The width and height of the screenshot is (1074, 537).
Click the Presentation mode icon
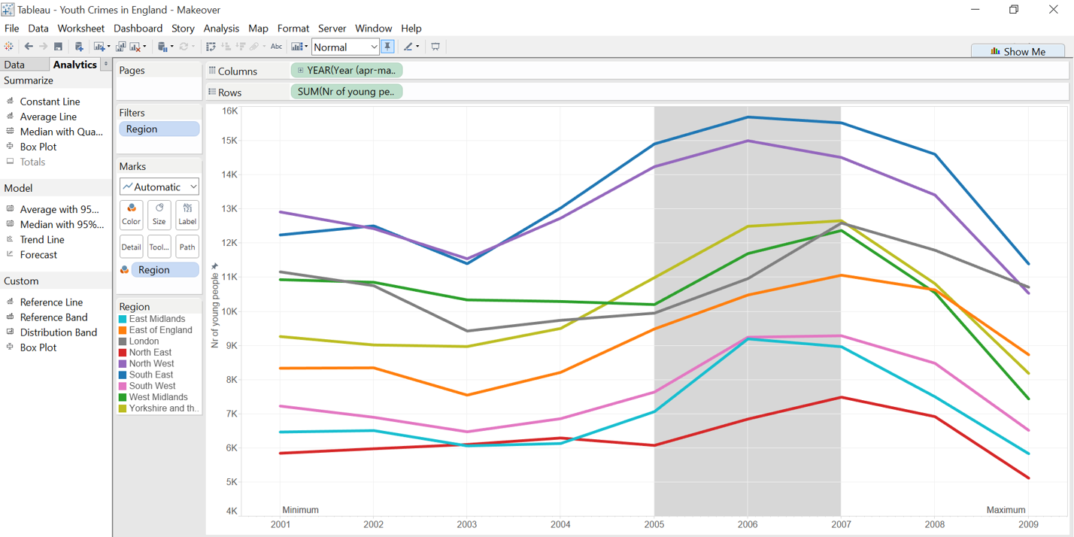tap(435, 47)
